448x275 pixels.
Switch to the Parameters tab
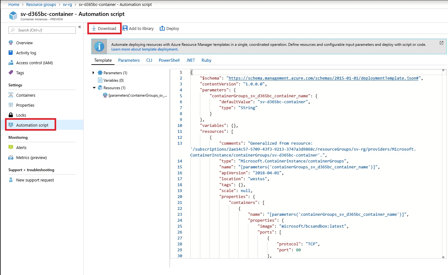tap(129, 60)
